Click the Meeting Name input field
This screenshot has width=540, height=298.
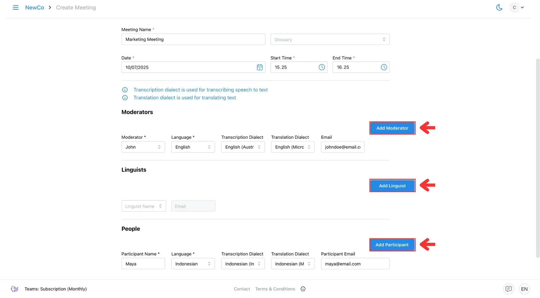193,39
